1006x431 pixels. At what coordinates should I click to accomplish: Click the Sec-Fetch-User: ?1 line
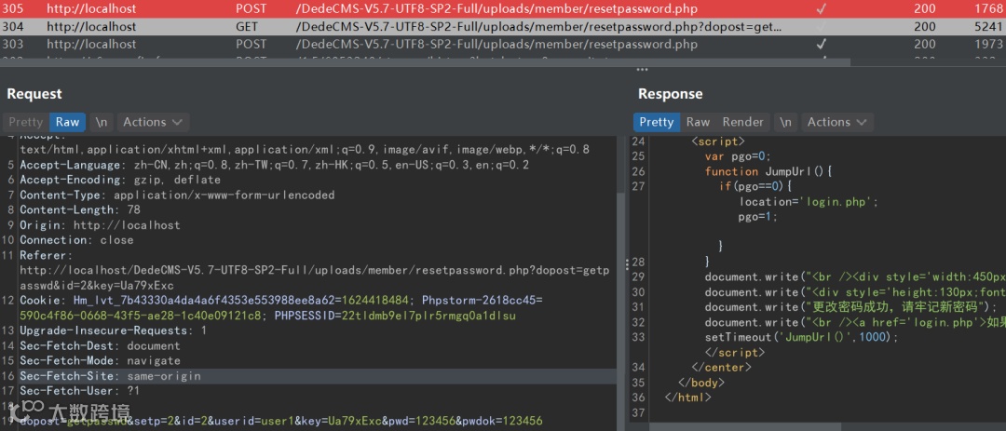pos(79,391)
